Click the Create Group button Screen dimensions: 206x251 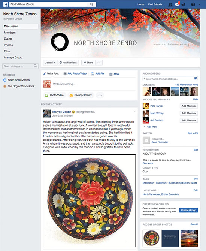pyautogui.click(x=188, y=210)
